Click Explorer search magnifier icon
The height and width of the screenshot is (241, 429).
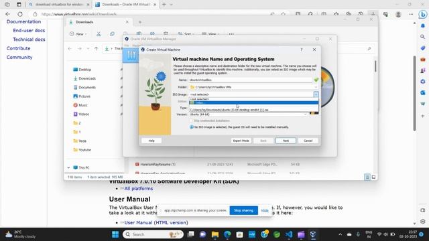369,49
